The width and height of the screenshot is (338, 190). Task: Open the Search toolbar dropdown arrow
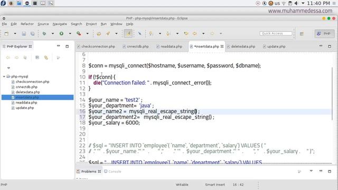(x=116, y=34)
